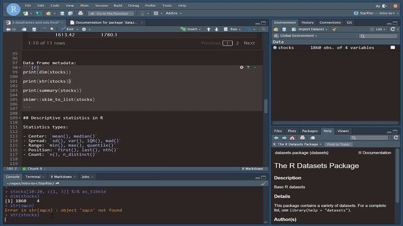Click the workspace panes layout icon

click(156, 13)
